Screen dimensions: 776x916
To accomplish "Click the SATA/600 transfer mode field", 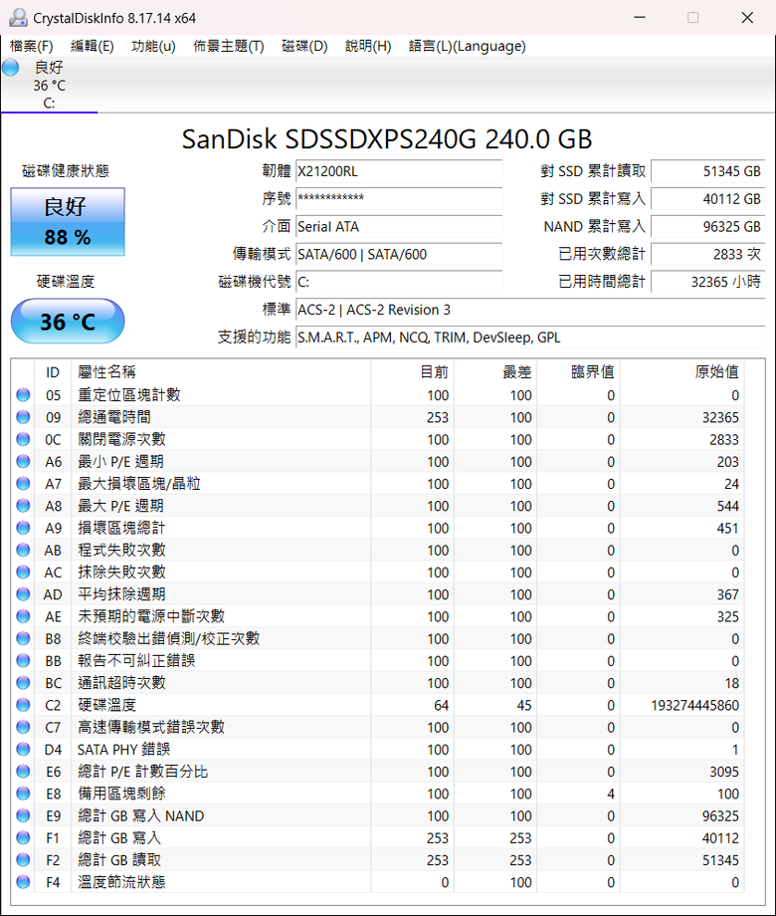I will (x=399, y=254).
